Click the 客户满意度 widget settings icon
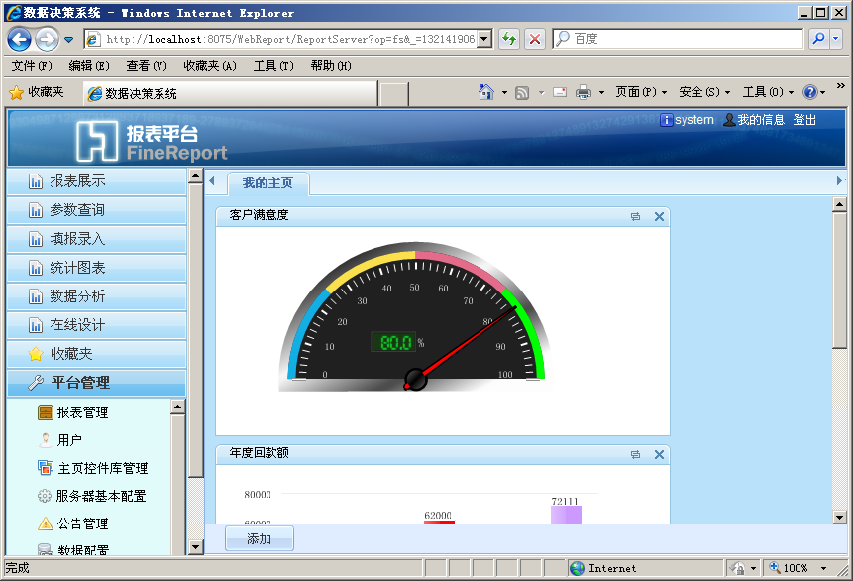The width and height of the screenshot is (853, 581). pos(635,217)
